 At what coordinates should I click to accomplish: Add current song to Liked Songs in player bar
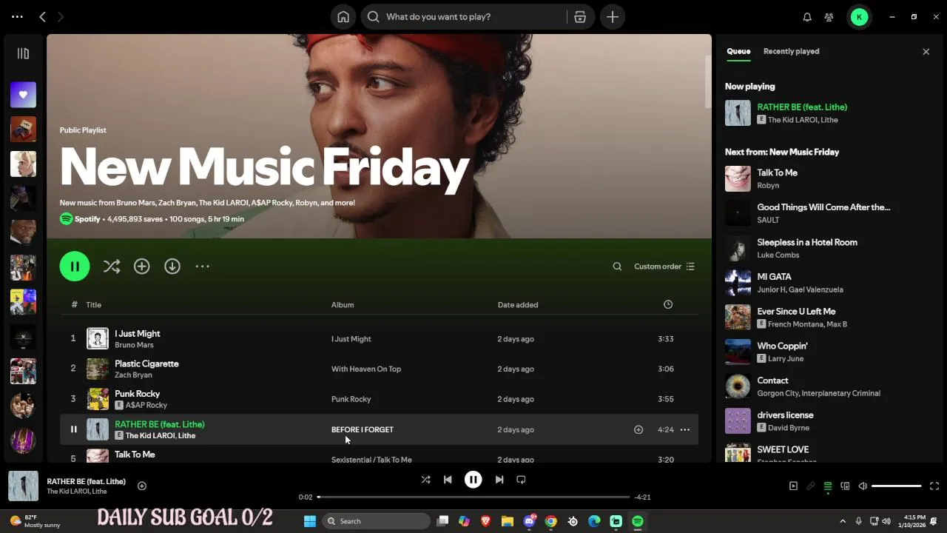click(142, 486)
